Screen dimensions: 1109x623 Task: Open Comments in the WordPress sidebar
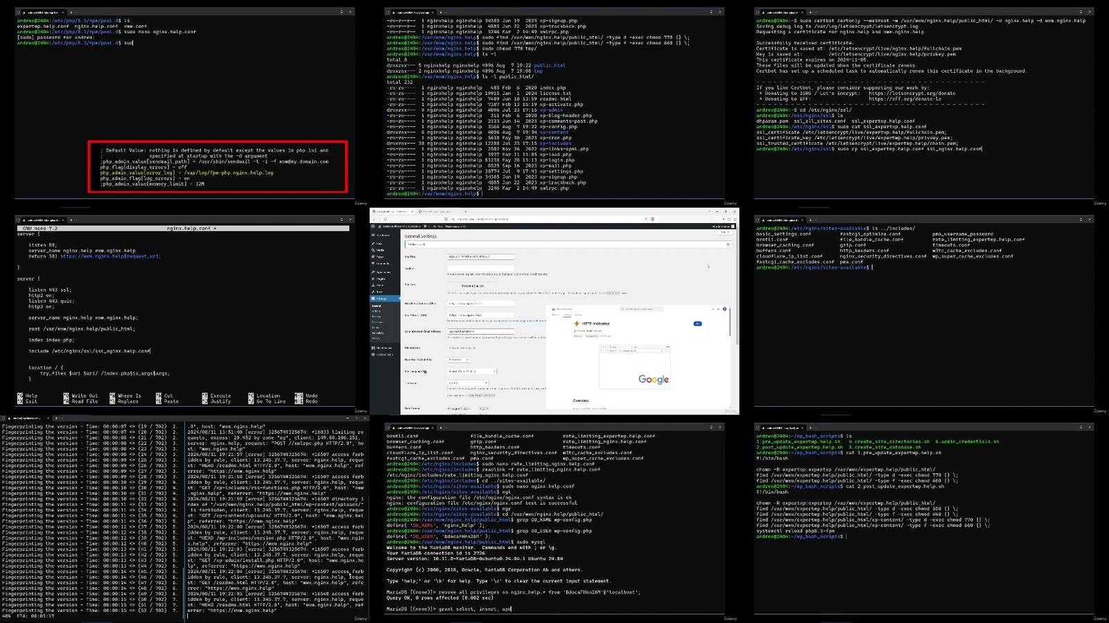click(382, 263)
